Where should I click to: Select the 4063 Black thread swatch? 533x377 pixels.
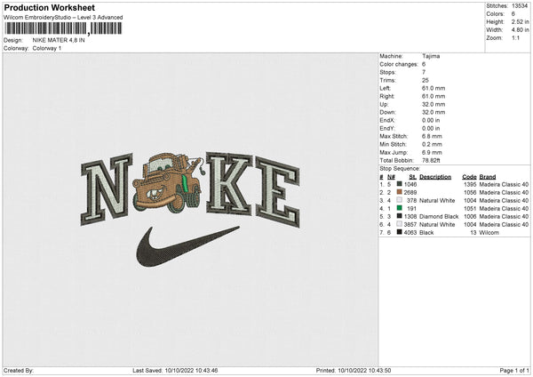[x=398, y=231]
